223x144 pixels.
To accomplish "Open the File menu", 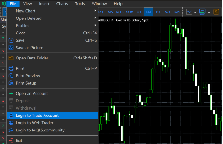I will (x=13, y=4).
